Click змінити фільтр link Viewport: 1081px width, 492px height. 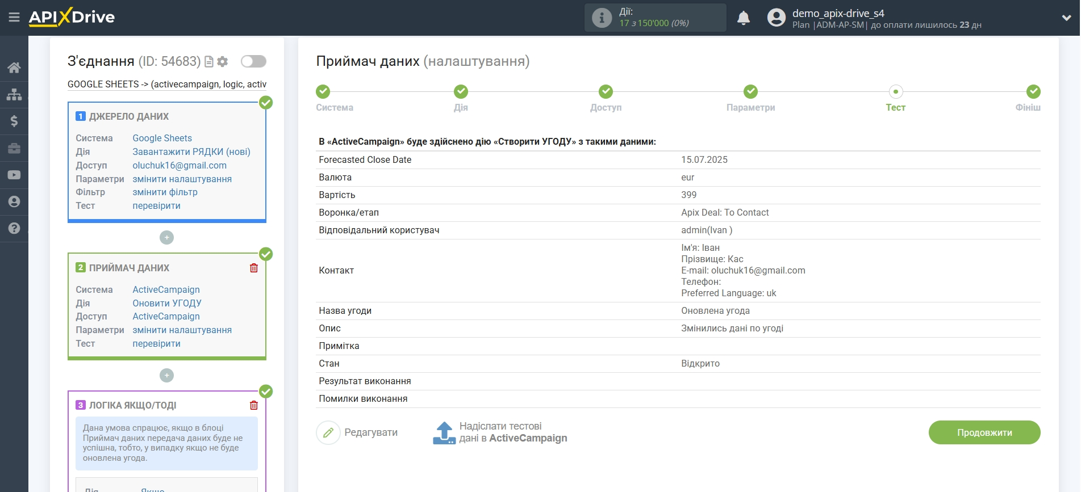pyautogui.click(x=165, y=192)
